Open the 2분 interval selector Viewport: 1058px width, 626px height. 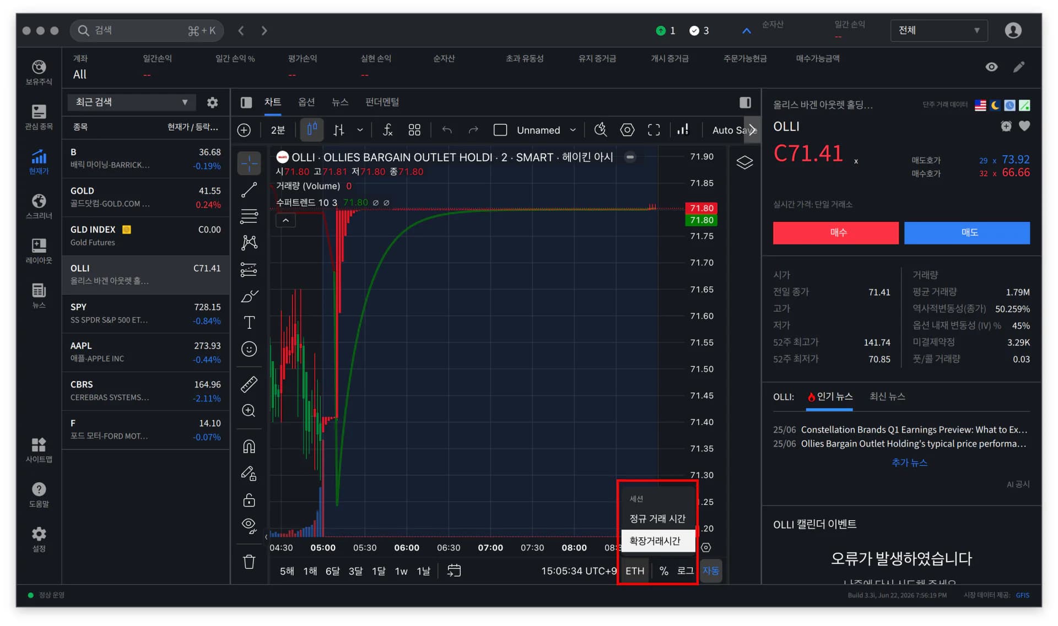(x=278, y=130)
